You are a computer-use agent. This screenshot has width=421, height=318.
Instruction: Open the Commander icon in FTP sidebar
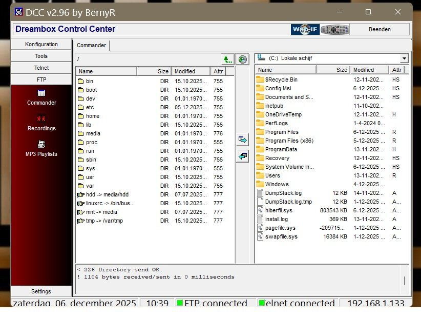tap(41, 93)
